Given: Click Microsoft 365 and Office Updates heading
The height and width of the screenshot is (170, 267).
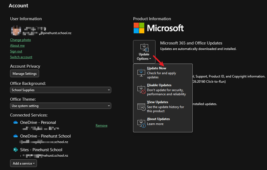Looking at the screenshot, I should 191,43.
